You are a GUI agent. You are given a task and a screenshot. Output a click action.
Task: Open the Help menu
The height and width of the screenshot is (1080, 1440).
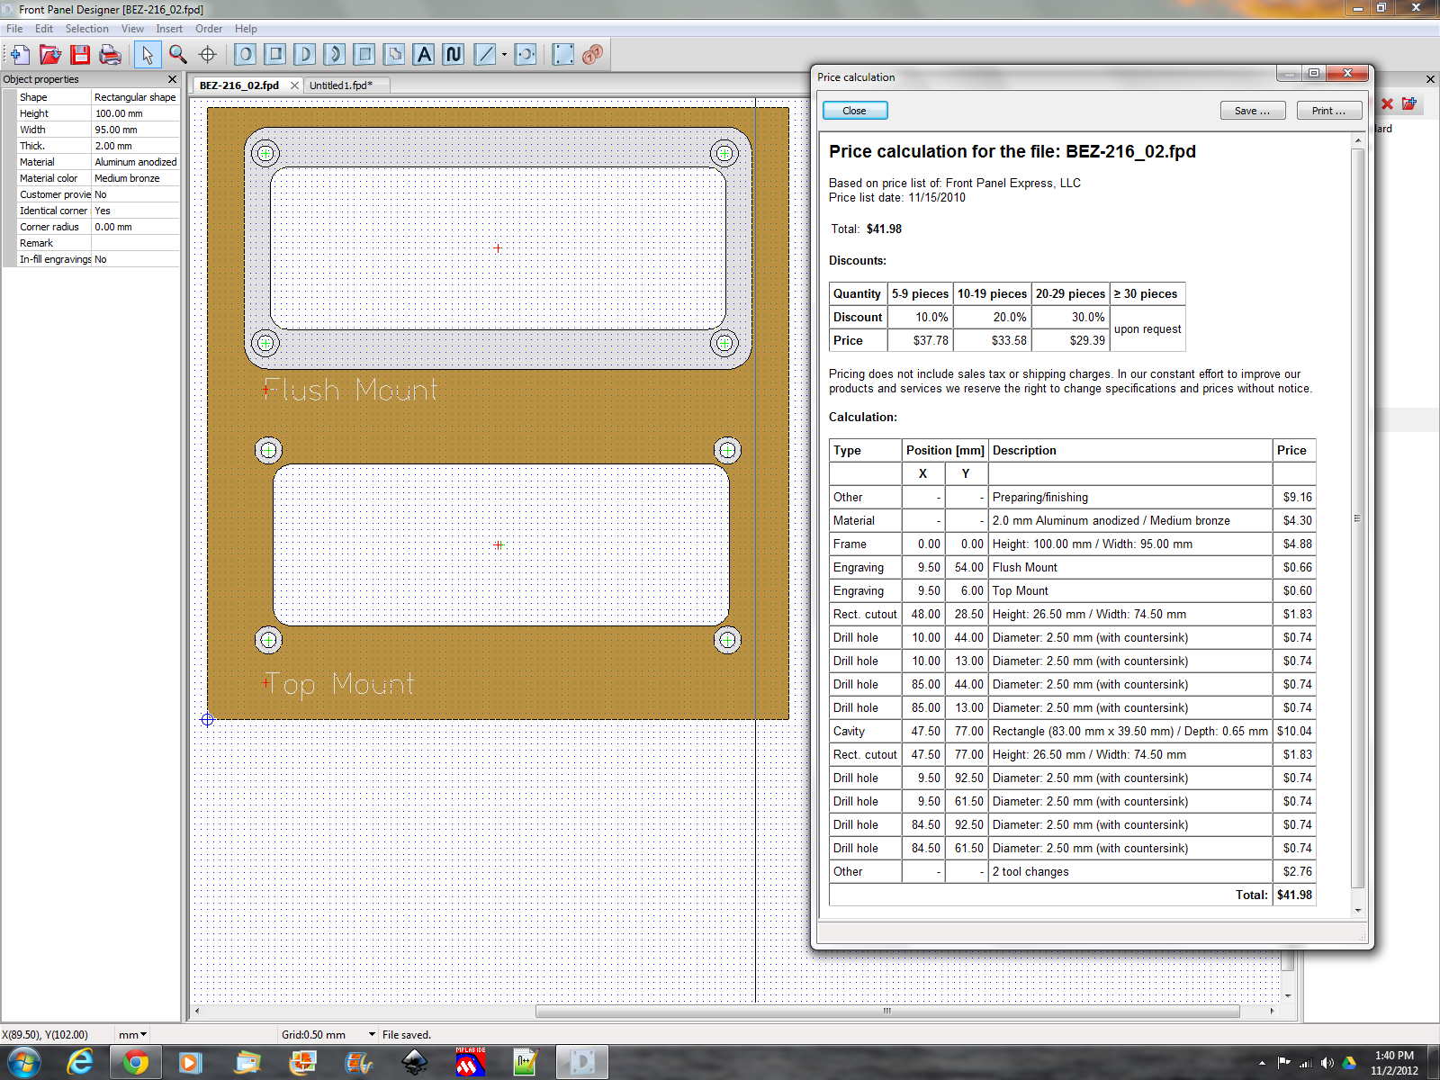tap(246, 29)
